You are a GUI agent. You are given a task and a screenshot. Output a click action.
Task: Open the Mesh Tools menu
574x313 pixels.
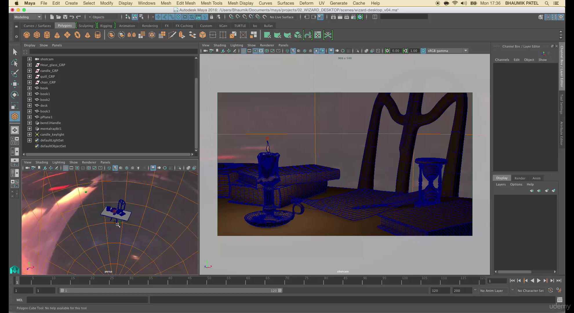coord(211,3)
